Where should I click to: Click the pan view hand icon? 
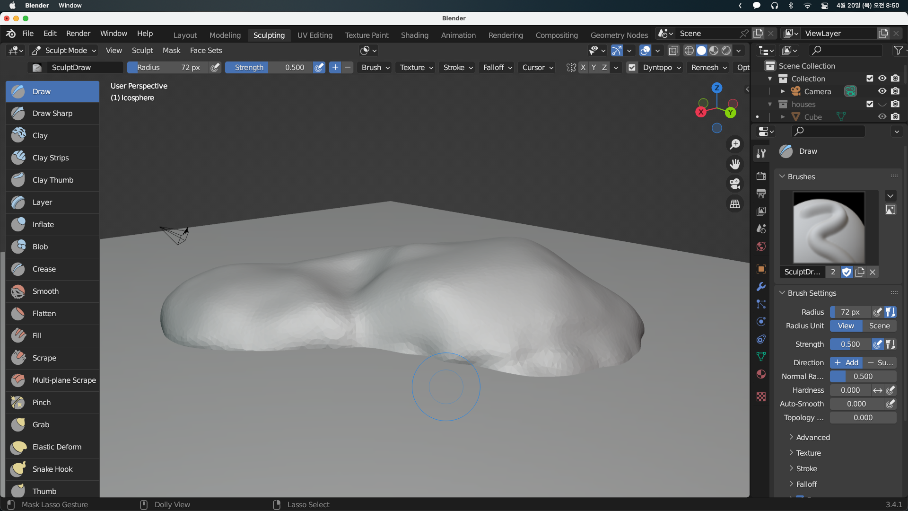[735, 164]
